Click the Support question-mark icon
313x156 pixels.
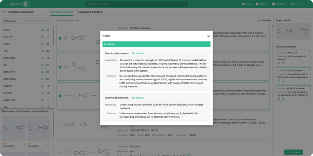point(273,4)
